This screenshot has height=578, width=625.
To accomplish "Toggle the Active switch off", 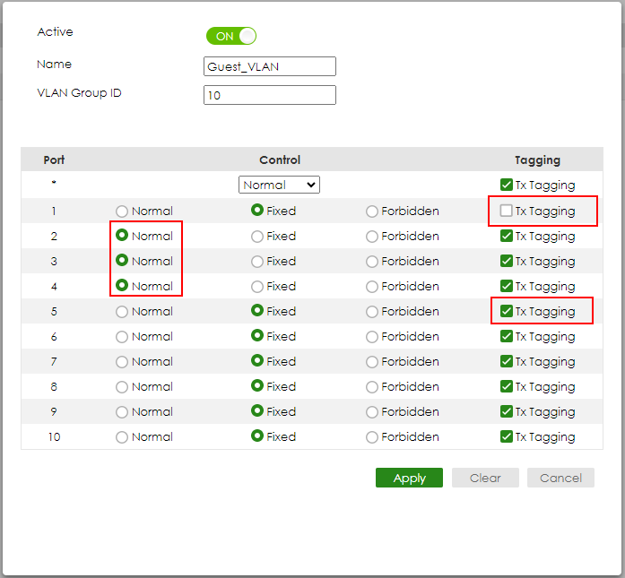I will [231, 36].
